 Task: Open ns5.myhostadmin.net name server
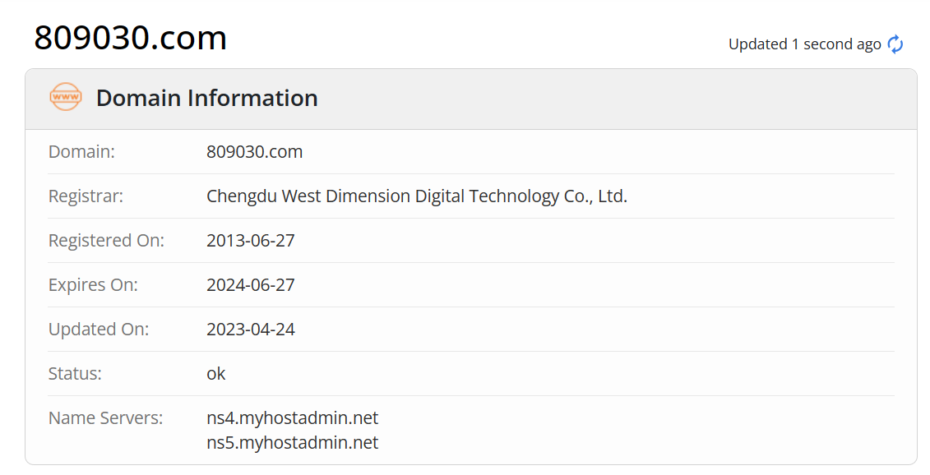tap(293, 442)
